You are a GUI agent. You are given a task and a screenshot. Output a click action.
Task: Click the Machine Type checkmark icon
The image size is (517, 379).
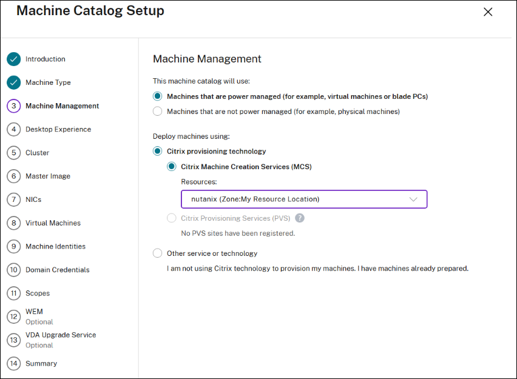tap(14, 82)
